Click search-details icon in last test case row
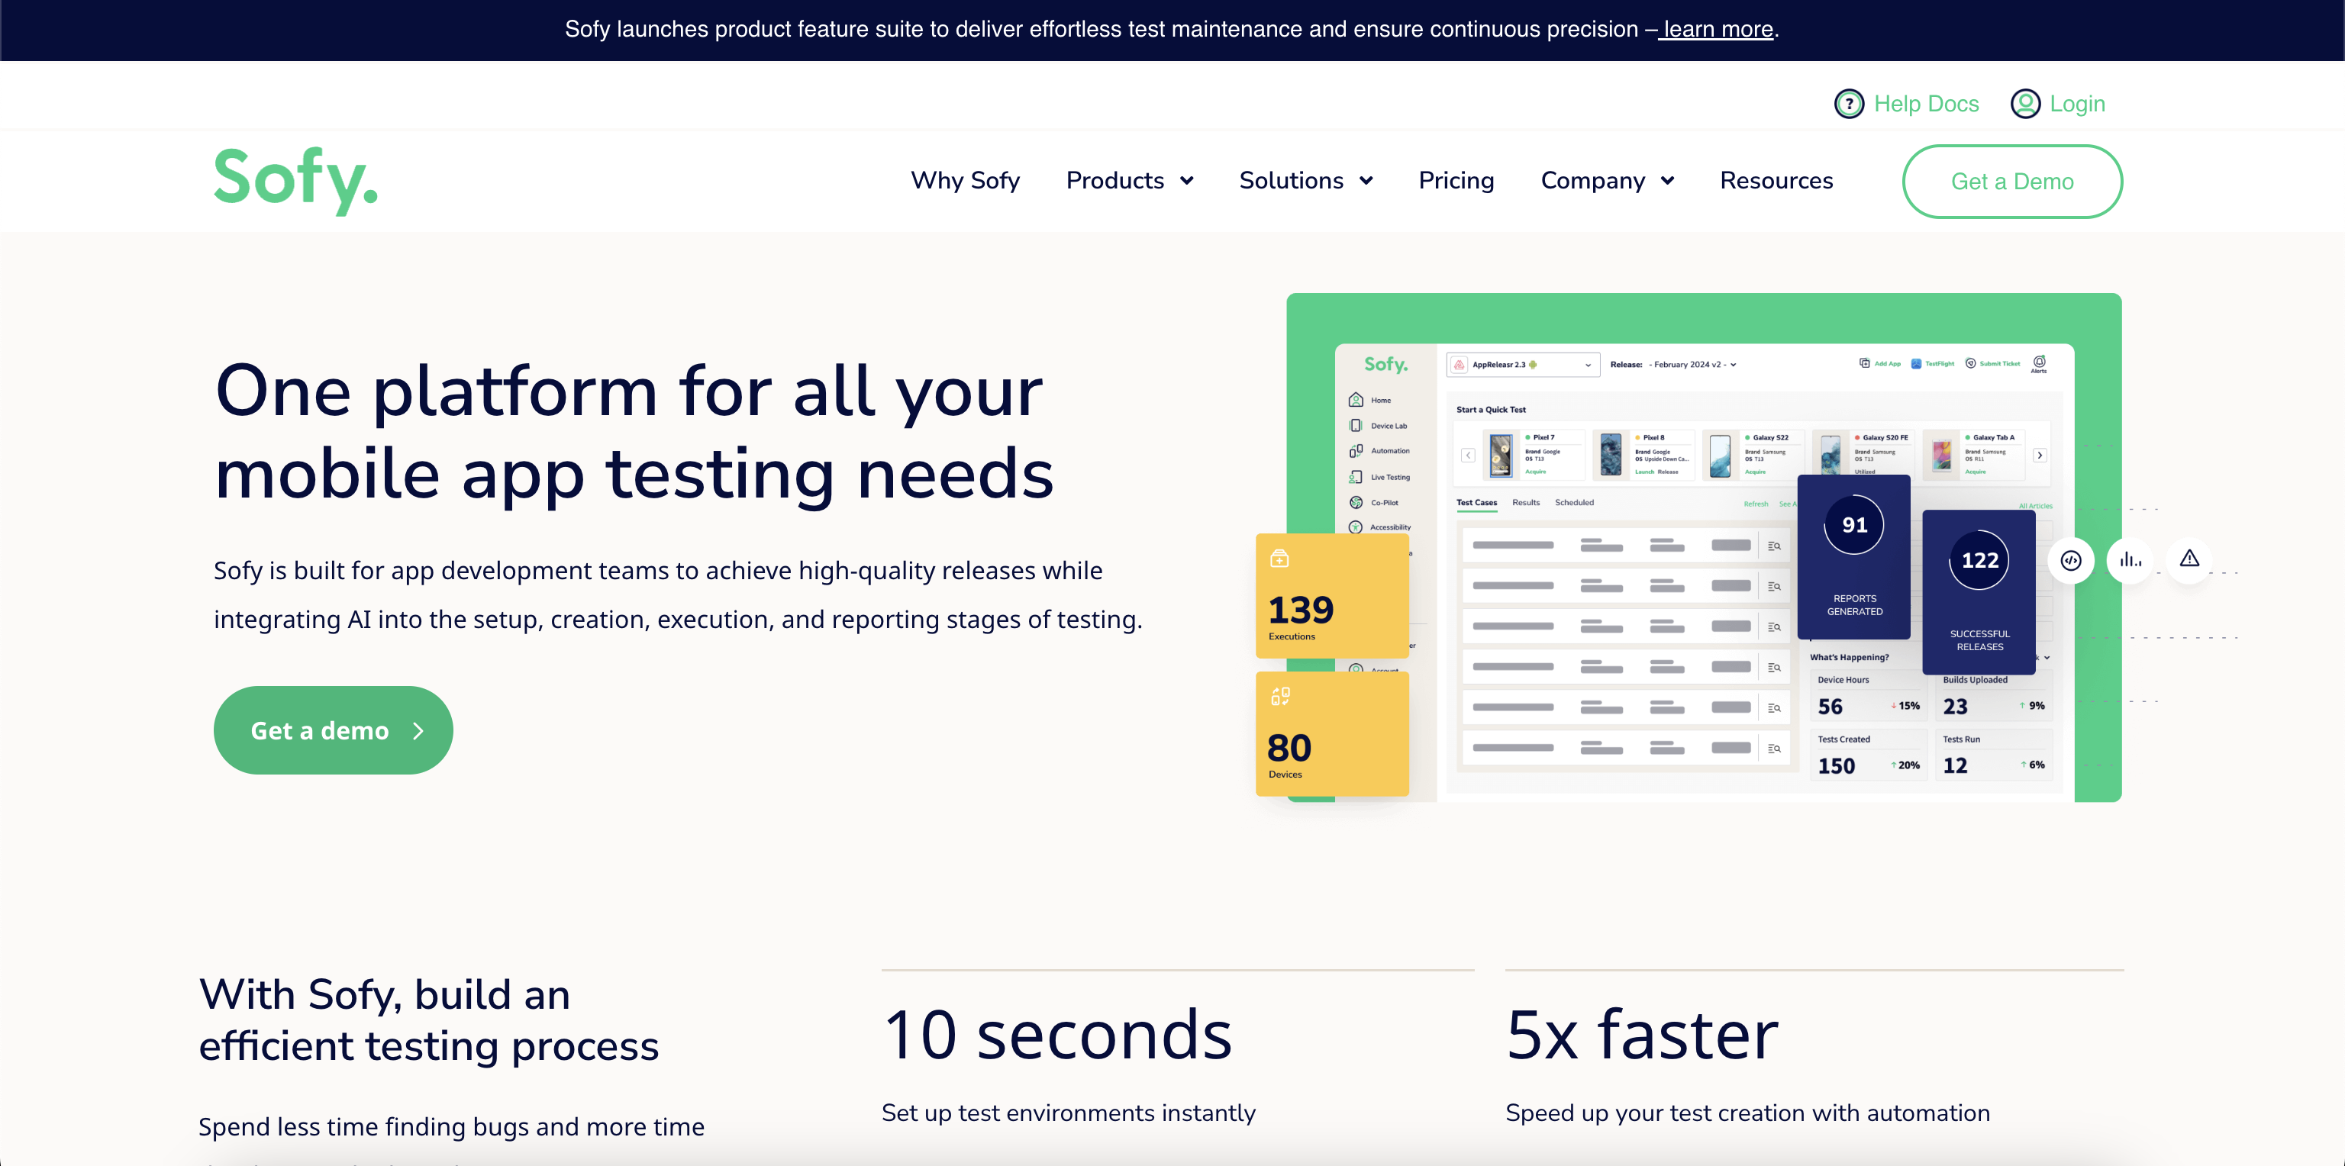 coord(1774,748)
